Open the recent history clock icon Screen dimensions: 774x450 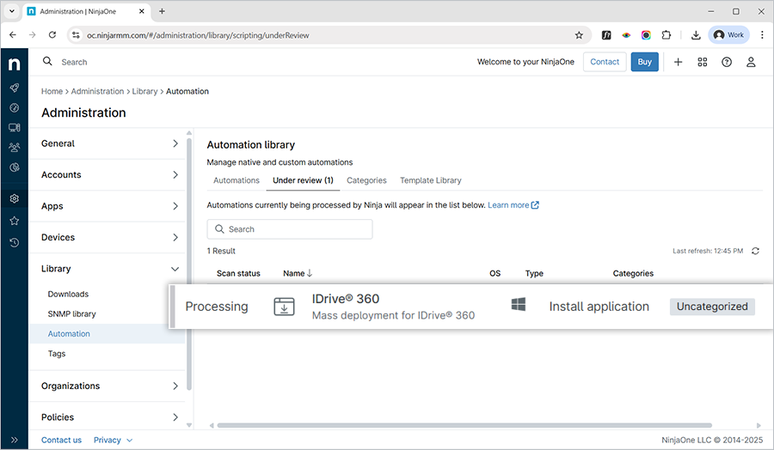pyautogui.click(x=15, y=242)
